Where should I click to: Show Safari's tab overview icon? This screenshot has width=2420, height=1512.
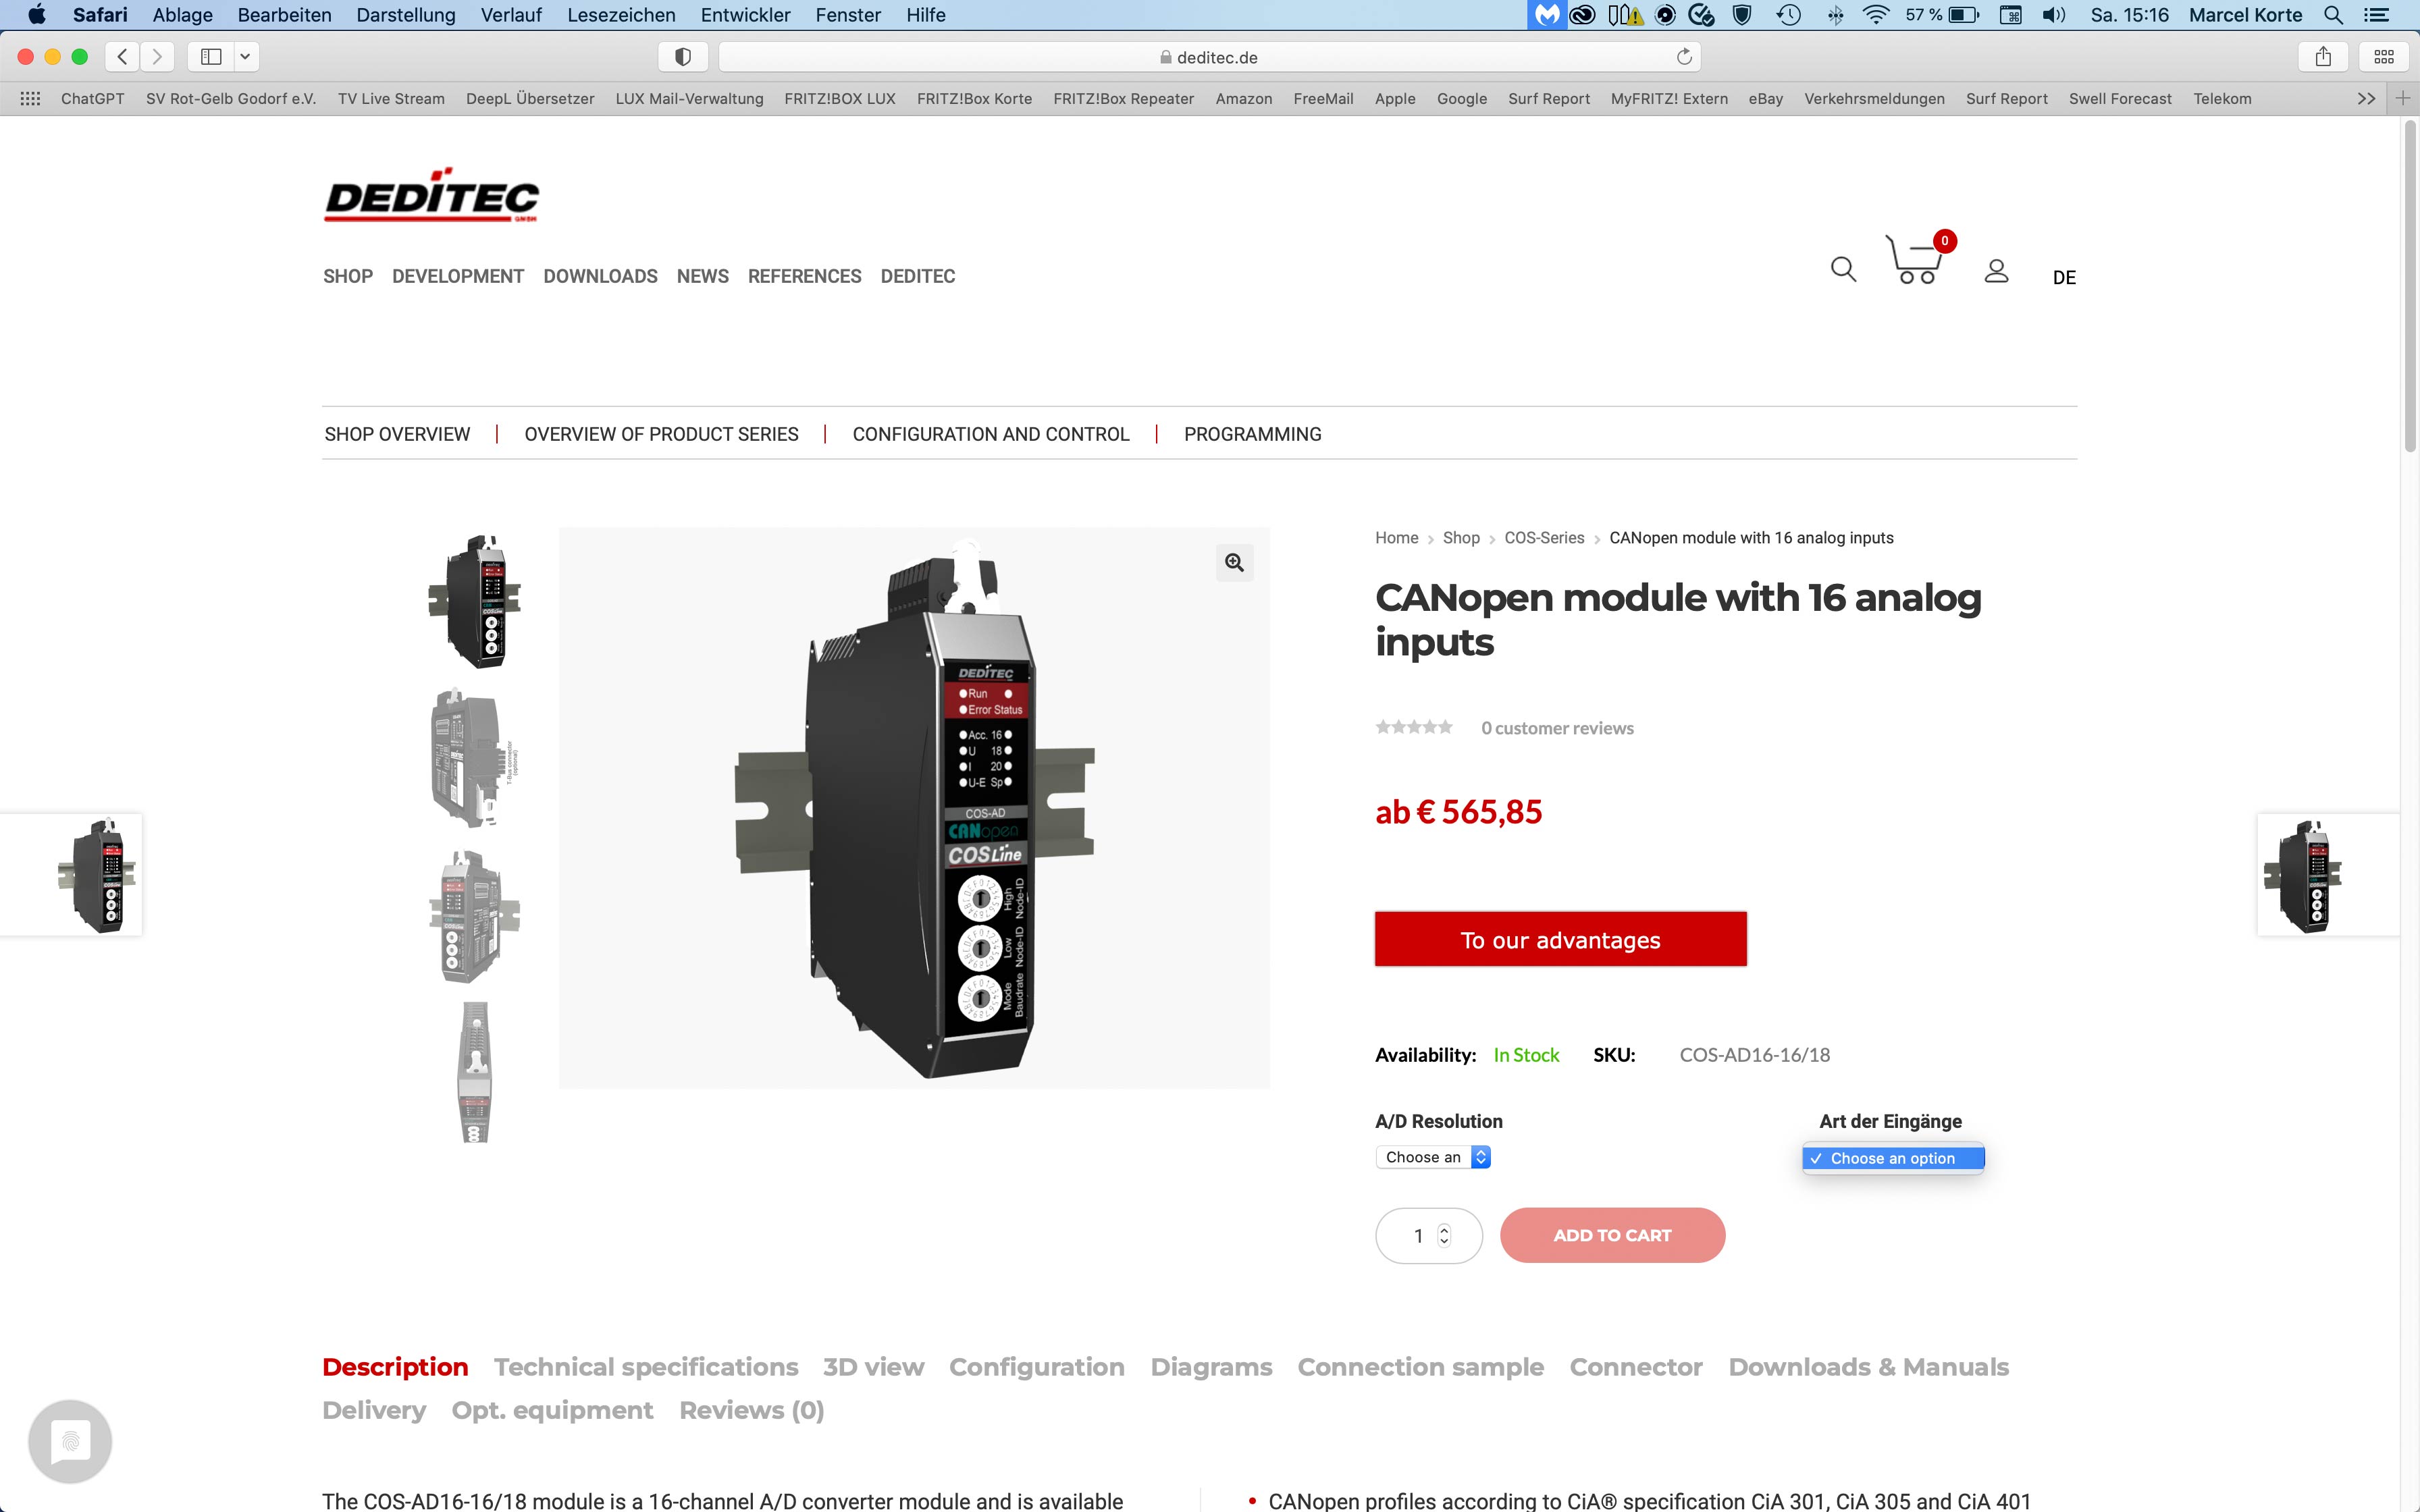coord(2384,57)
